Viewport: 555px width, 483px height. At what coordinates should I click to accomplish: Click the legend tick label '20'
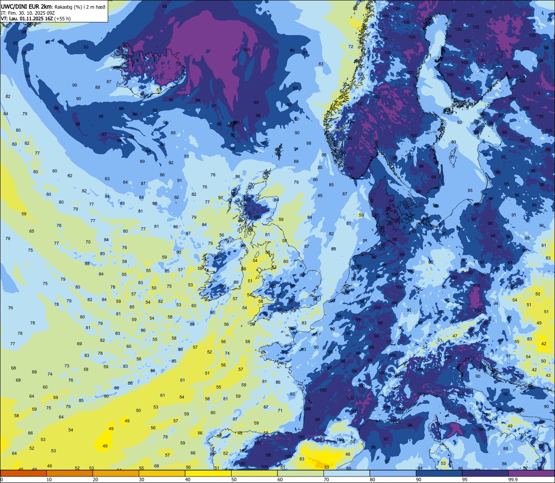coord(95,480)
